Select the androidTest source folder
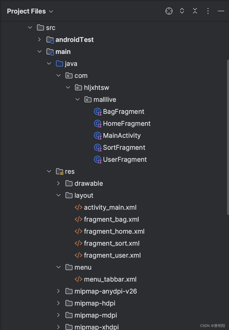Image resolution: width=229 pixels, height=330 pixels. 74,39
